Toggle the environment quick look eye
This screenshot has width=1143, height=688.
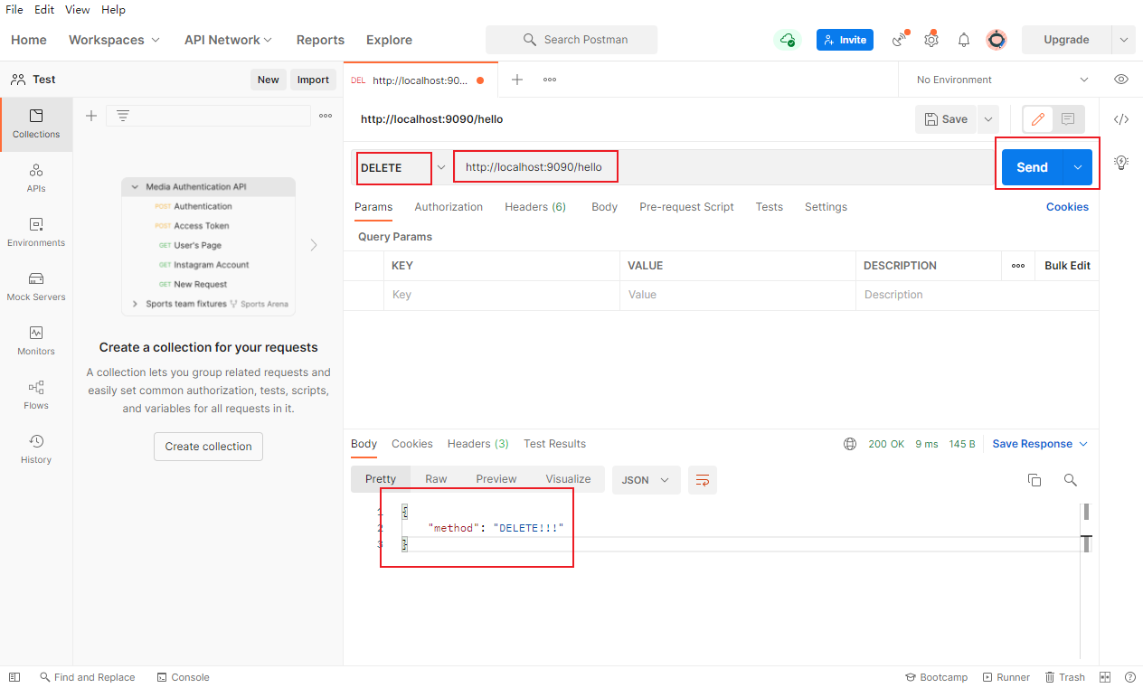point(1121,80)
